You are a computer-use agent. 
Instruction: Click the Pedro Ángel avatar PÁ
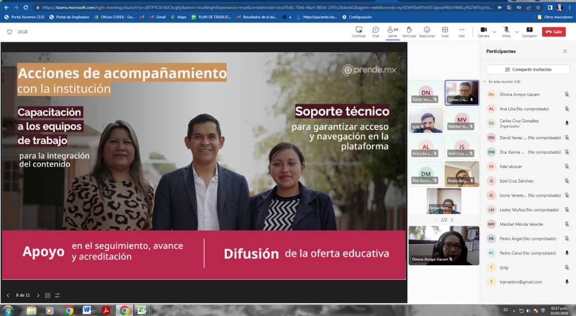[491, 239]
